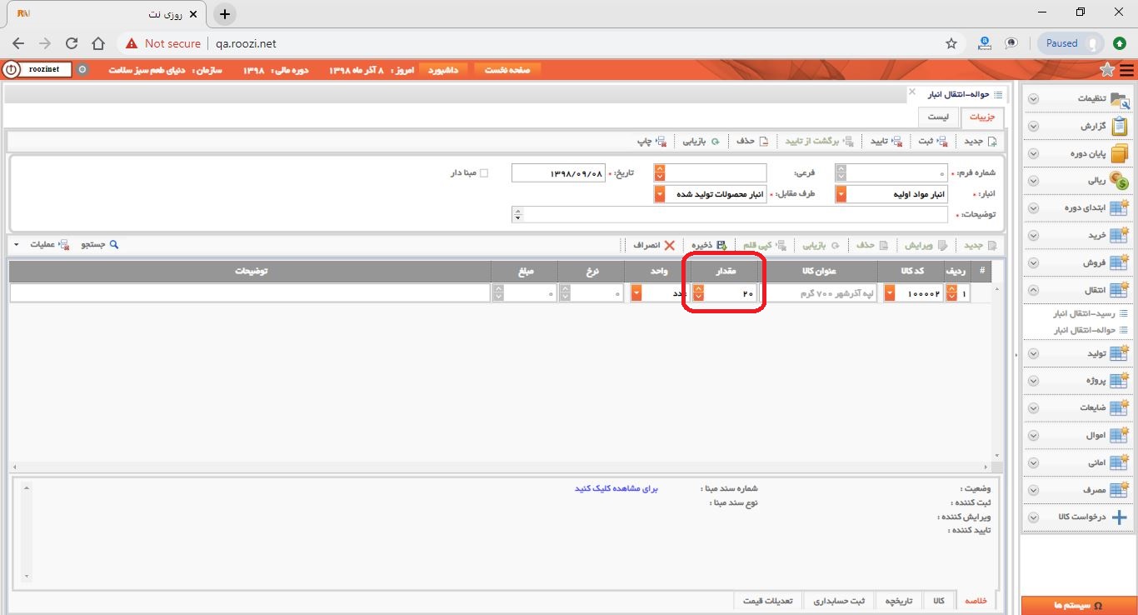Click the جستجو magnifier search icon
The image size is (1138, 615).
pos(114,245)
